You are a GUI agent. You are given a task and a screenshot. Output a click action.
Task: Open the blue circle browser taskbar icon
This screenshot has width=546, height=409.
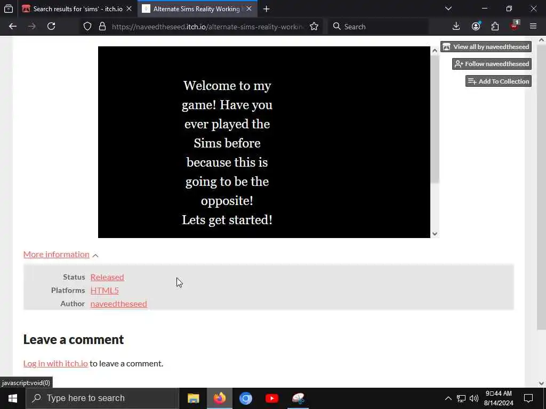pos(245,398)
